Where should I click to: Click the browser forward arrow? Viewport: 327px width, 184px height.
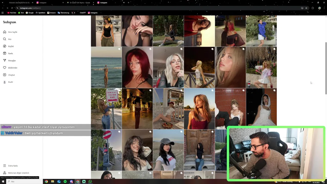pyautogui.click(x=7, y=8)
